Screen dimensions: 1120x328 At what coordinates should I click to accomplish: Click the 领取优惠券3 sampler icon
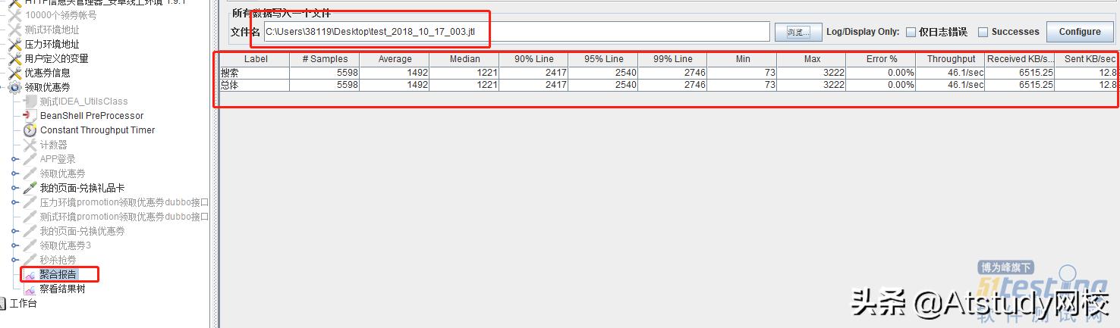tap(30, 245)
